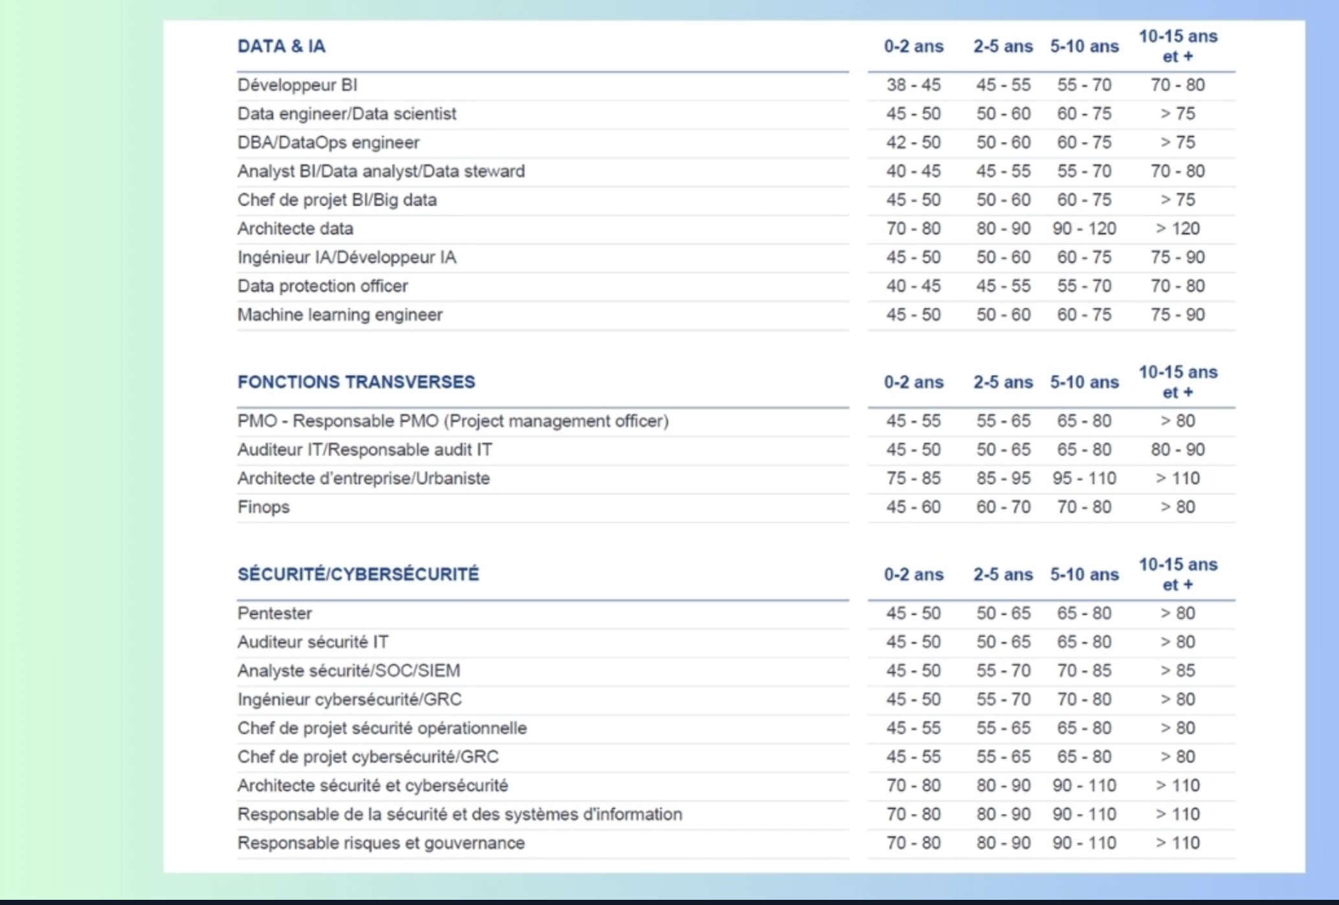Select the '42 - 50' salary value

913,142
